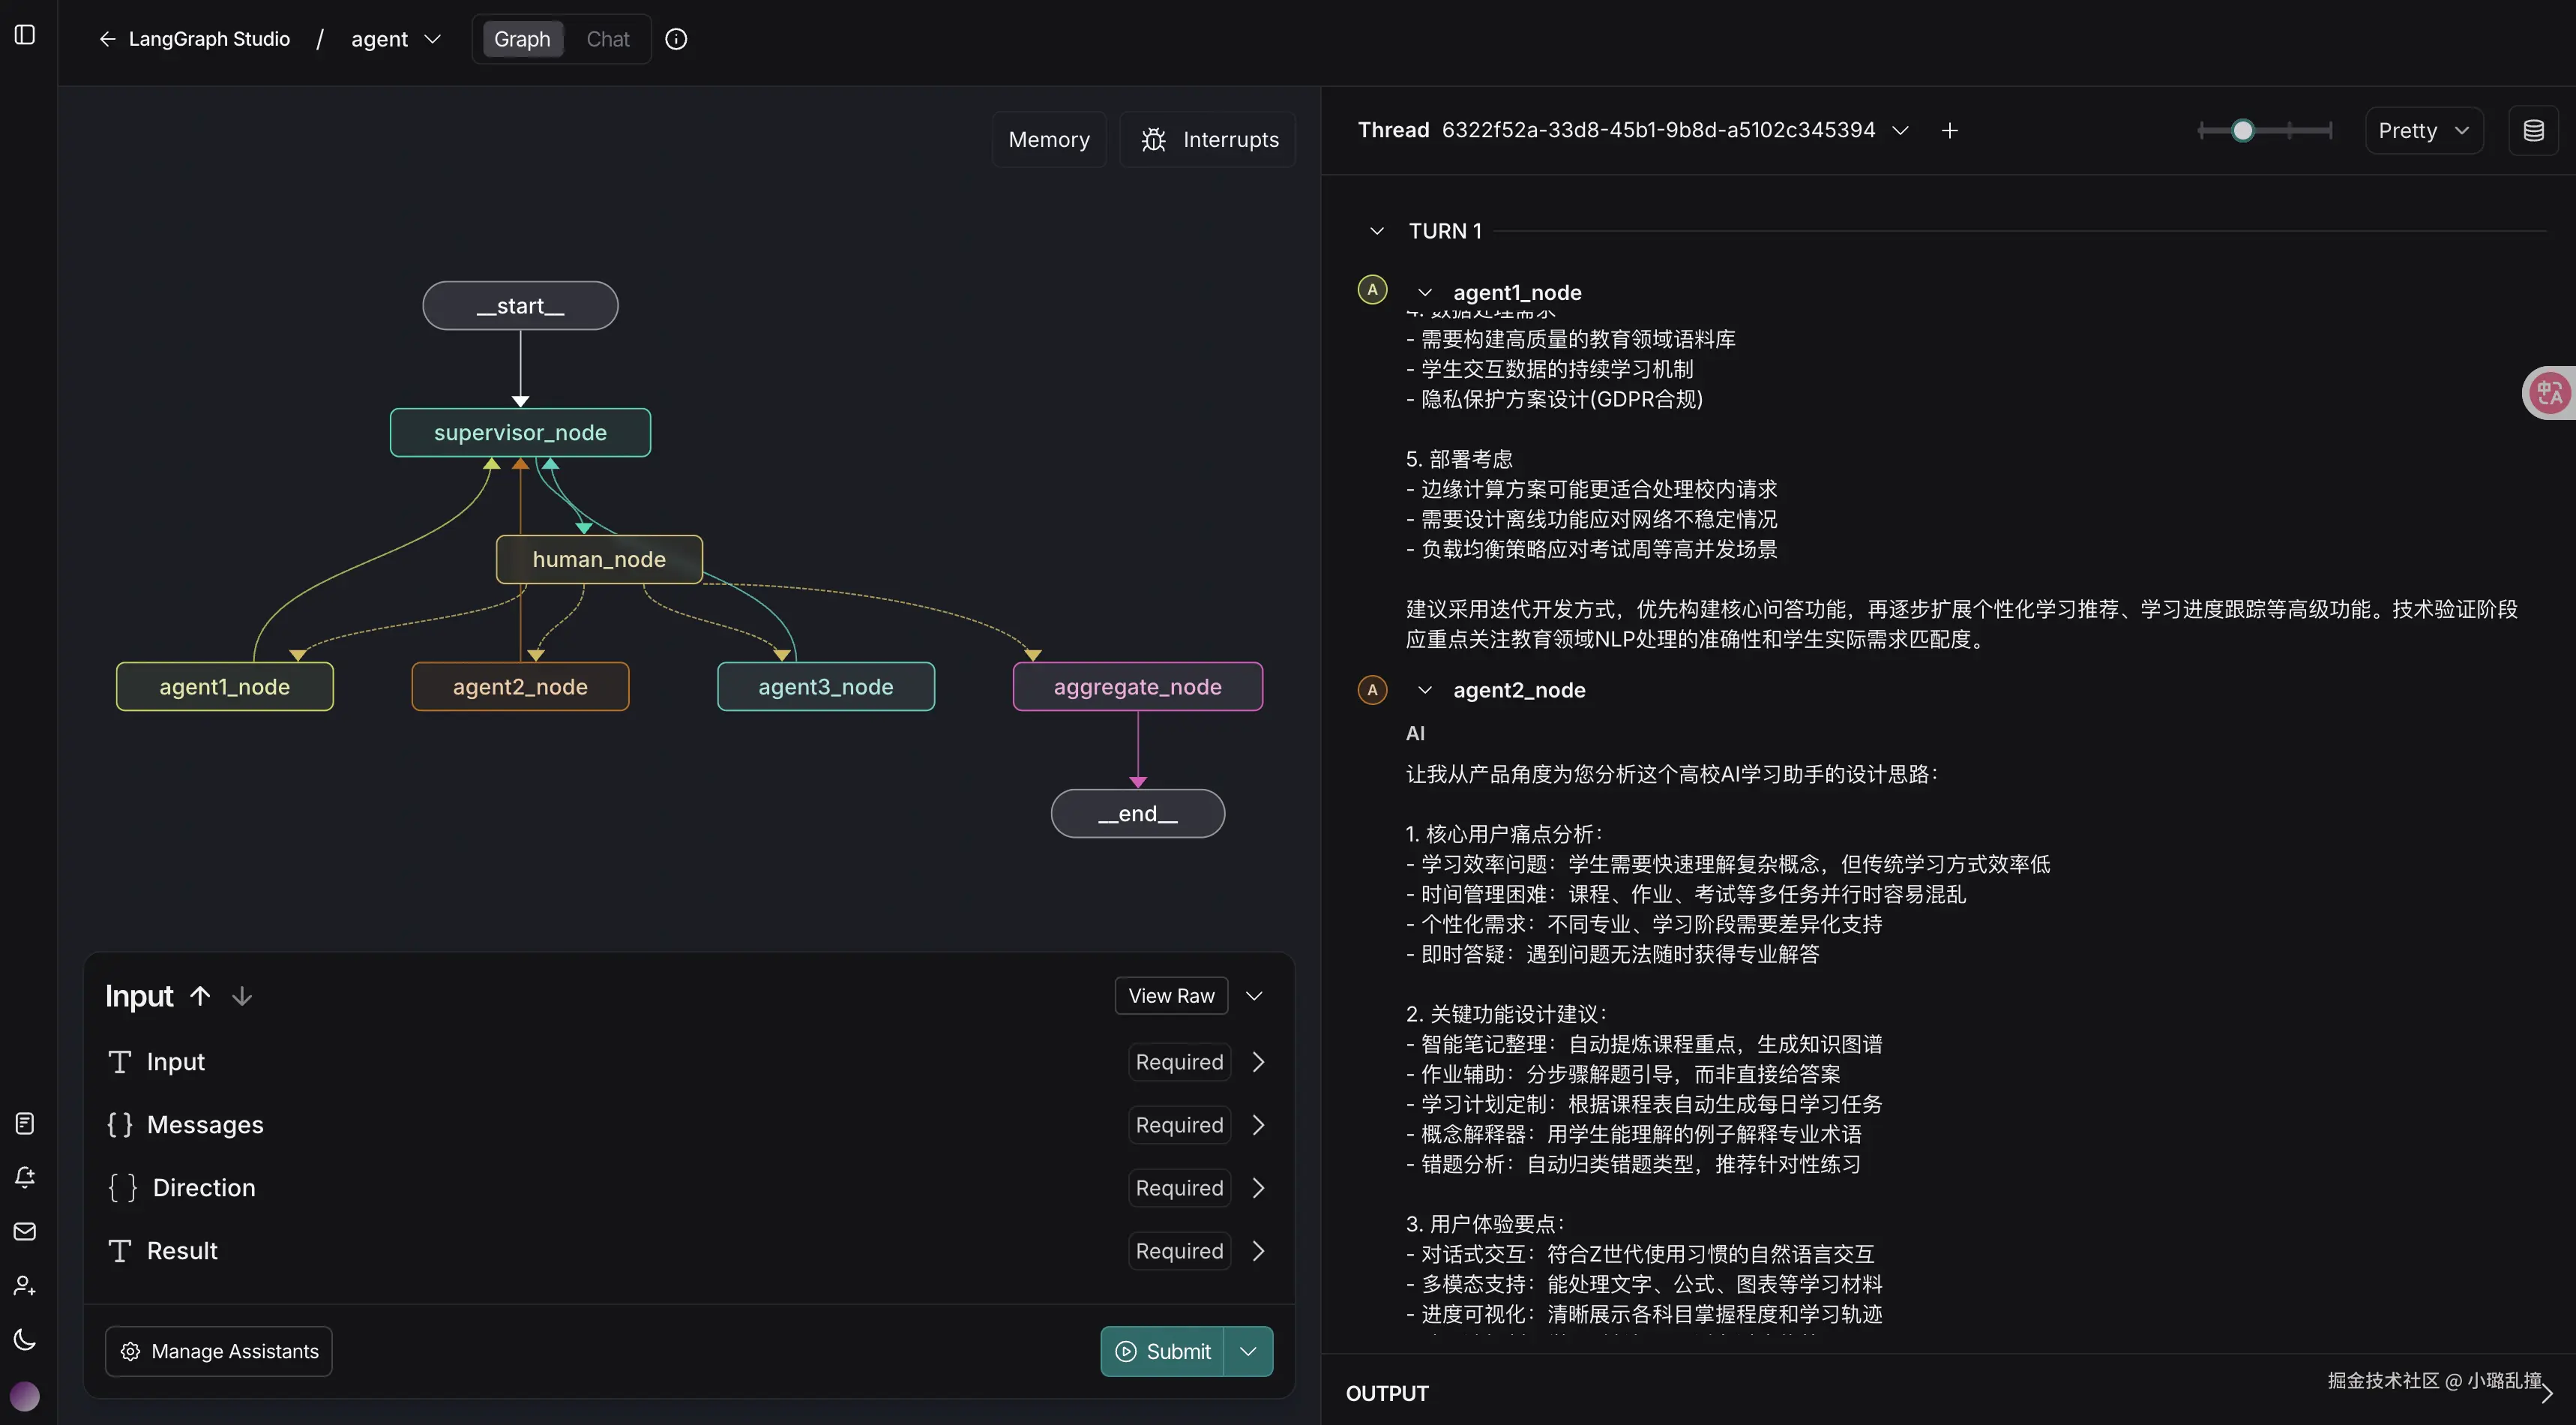Click the Submit button
Image resolution: width=2576 pixels, height=1425 pixels.
1162,1351
